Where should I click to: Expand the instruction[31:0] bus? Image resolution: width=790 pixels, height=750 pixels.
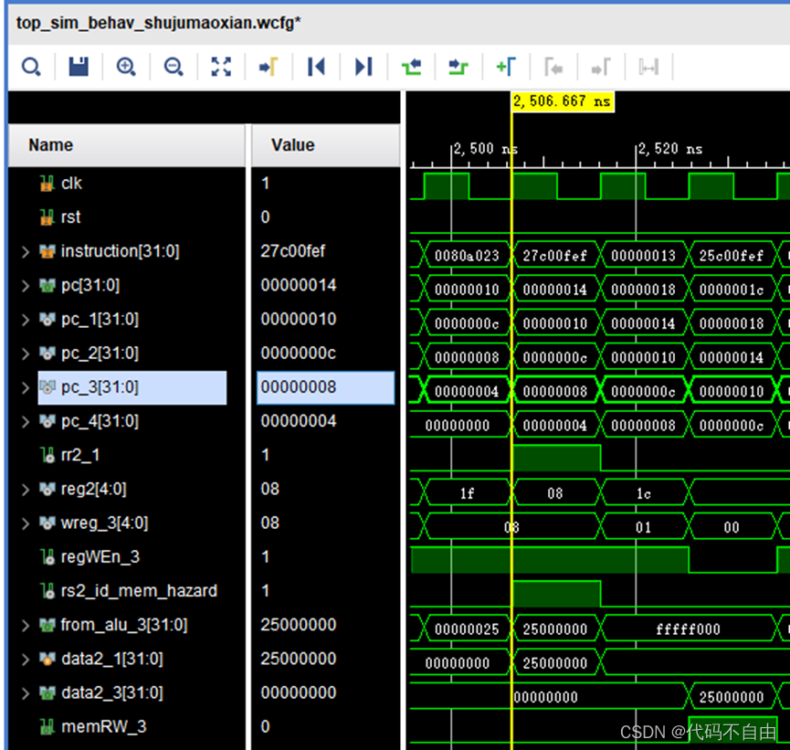click(26, 251)
